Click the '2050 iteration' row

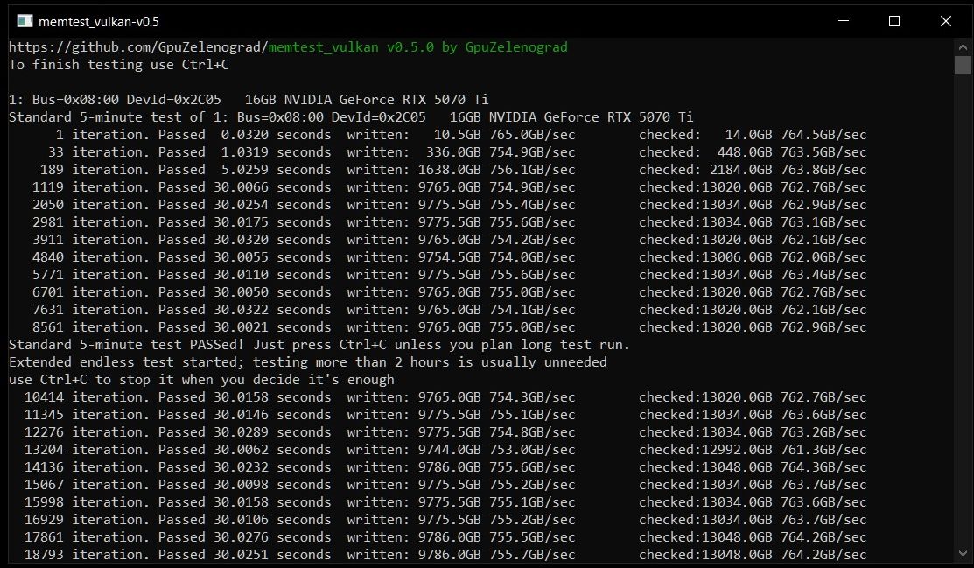(x=449, y=205)
